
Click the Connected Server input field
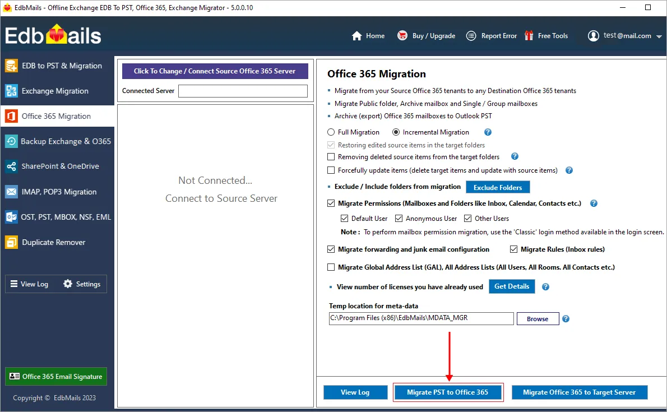pos(243,90)
